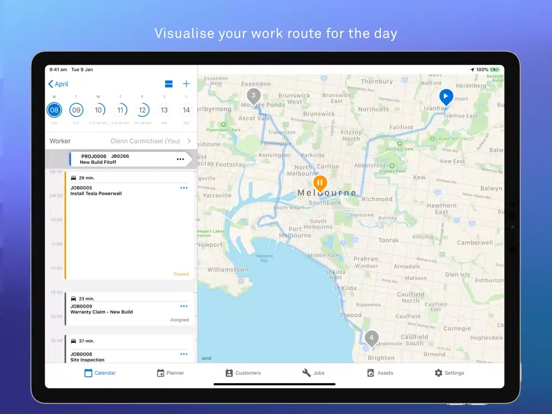Open options menu for JOB0005
Viewport: 552px width, 414px height.
coord(184,188)
